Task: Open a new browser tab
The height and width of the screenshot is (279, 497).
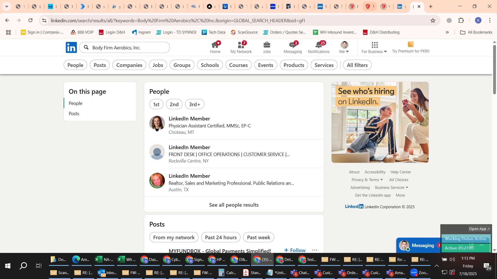Action: [x=431, y=6]
